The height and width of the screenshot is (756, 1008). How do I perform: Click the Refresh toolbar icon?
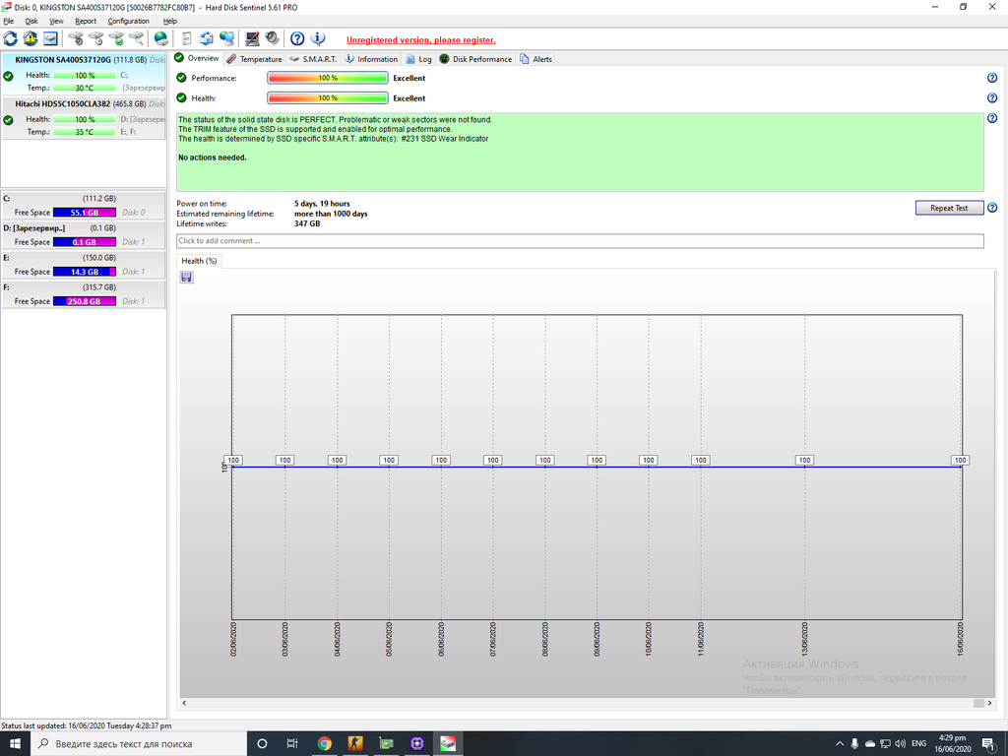(x=10, y=38)
